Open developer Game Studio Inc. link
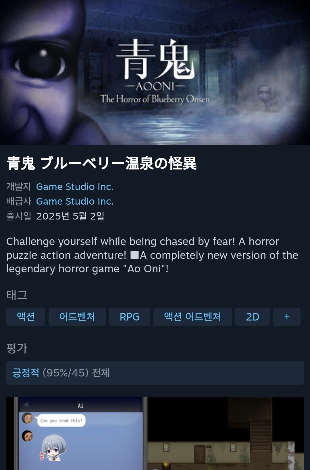The image size is (310, 470). coord(75,187)
